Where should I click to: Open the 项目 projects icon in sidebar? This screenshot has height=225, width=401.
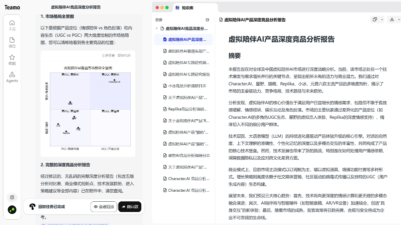[12, 42]
